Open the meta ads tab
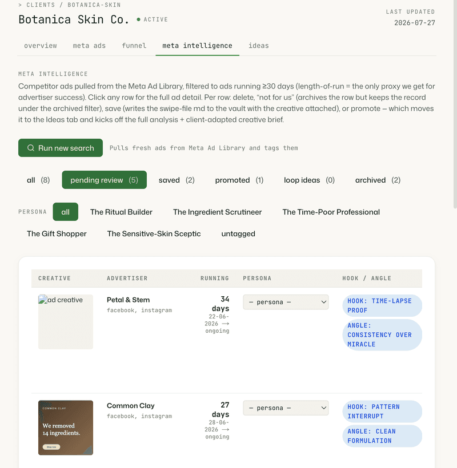The image size is (457, 468). (89, 46)
